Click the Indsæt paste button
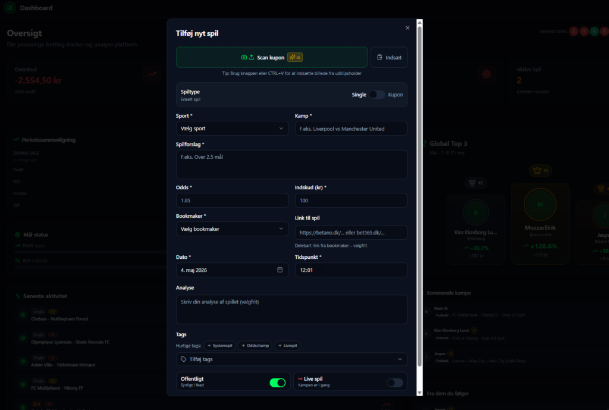Screen dimensions: 609x410 point(389,58)
